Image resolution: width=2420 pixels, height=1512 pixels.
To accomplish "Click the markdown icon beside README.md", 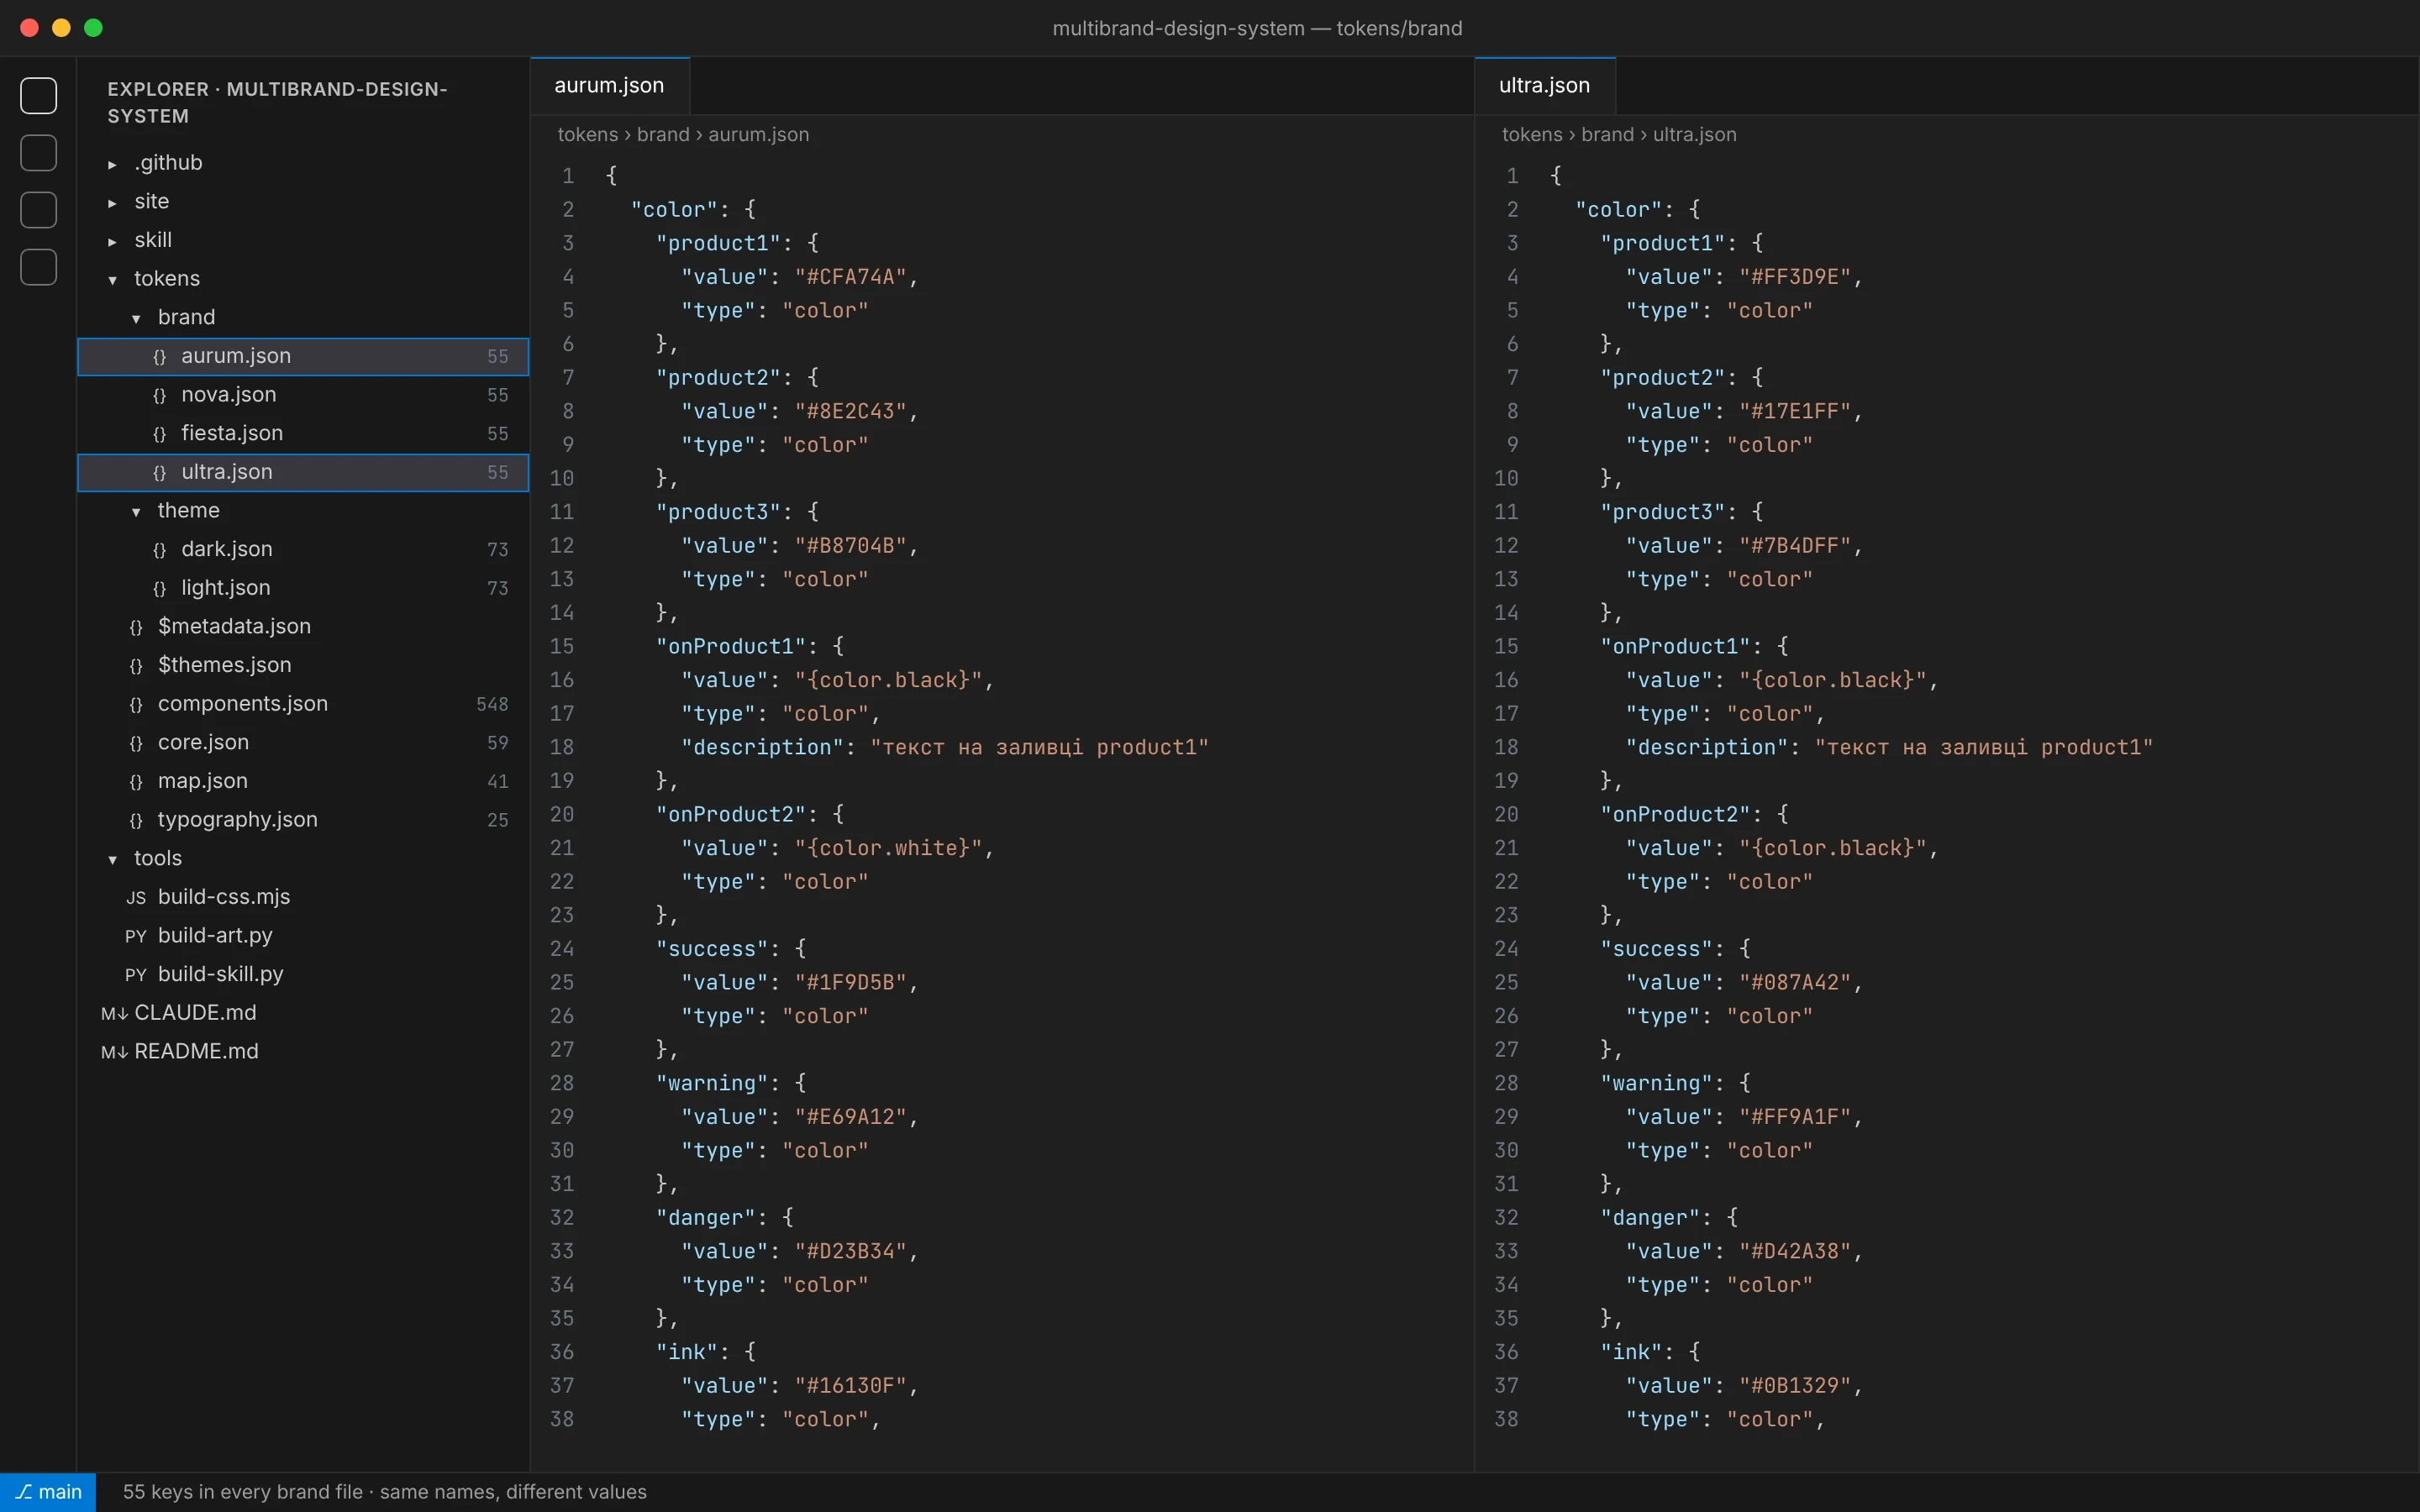I will (x=114, y=1052).
